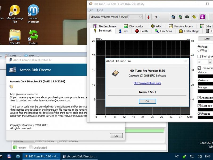Click the hard disk icon in About HD Tune Pro
The height and width of the screenshot is (160, 213).
(115, 73)
